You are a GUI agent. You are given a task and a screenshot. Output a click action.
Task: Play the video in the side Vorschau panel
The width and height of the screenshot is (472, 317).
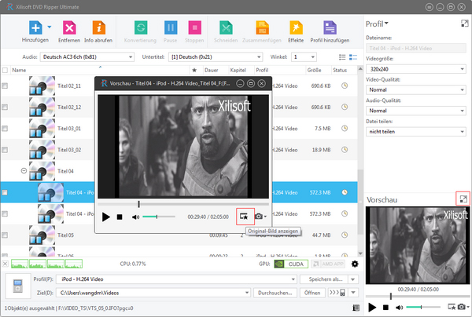372,308
